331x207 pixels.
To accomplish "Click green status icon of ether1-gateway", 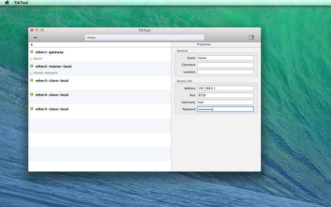I will tap(32, 52).
